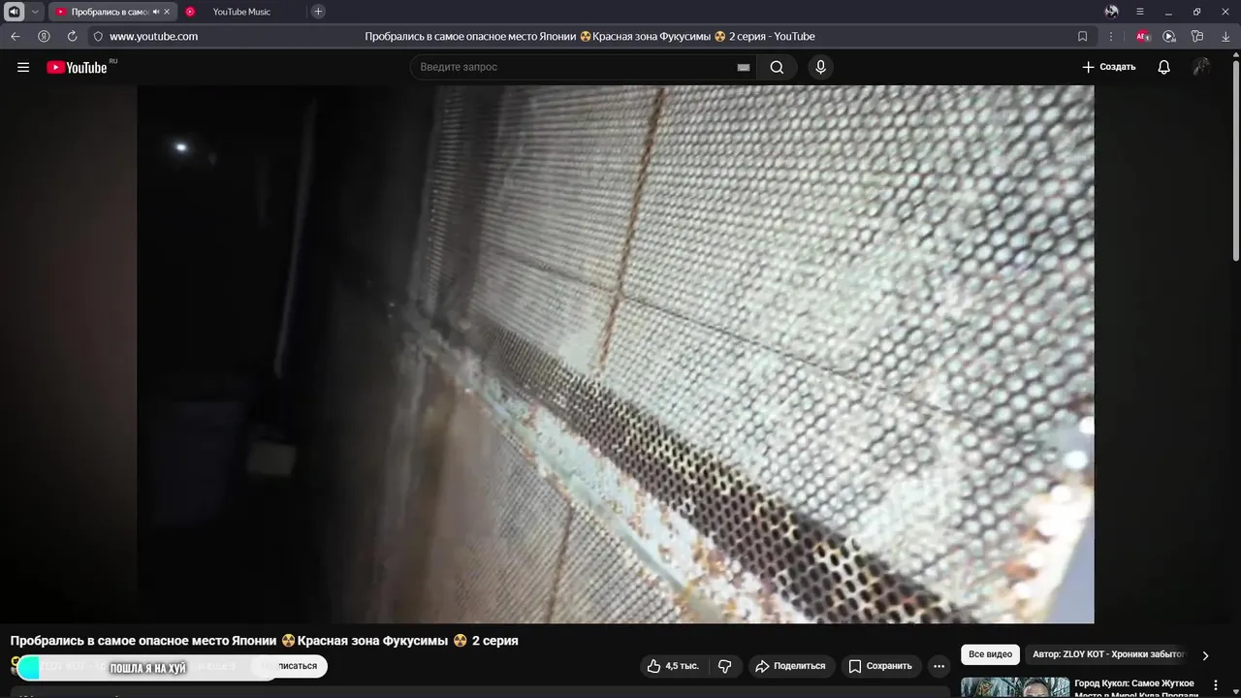1241x698 pixels.
Task: Open the Yandex home button
Action: click(x=44, y=36)
